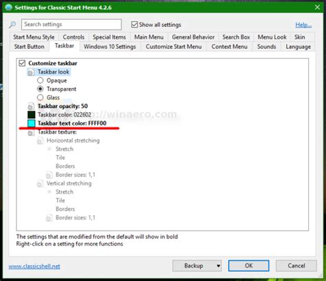Viewport: 326px width, 281px height.
Task: Click the cyan Taskbar text color swatch
Action: coord(31,123)
